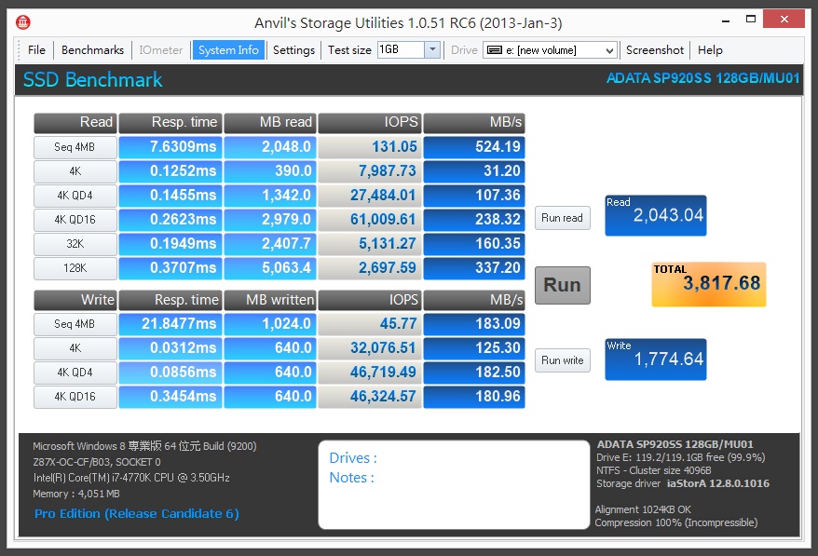
Task: Open the Settings menu item
Action: point(293,50)
